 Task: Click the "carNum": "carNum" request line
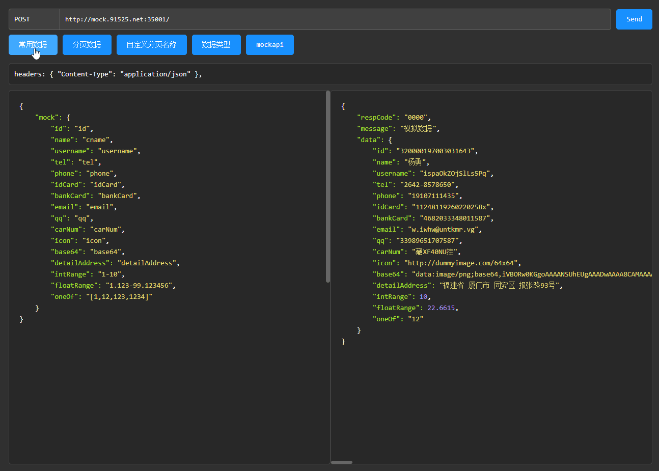click(x=88, y=230)
